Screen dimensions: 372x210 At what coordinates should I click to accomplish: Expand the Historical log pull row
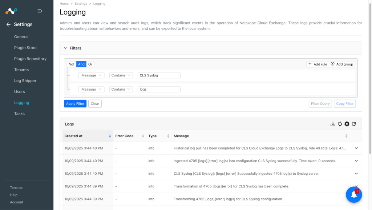pos(356,148)
